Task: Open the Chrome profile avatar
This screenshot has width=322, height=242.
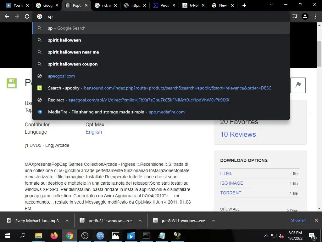Action: coord(305,16)
